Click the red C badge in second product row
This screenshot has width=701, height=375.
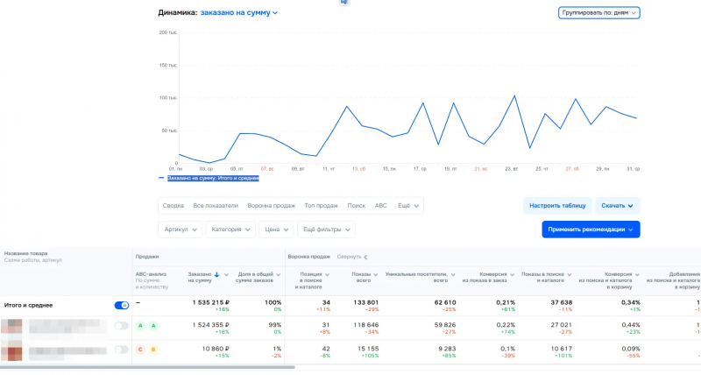pos(140,350)
